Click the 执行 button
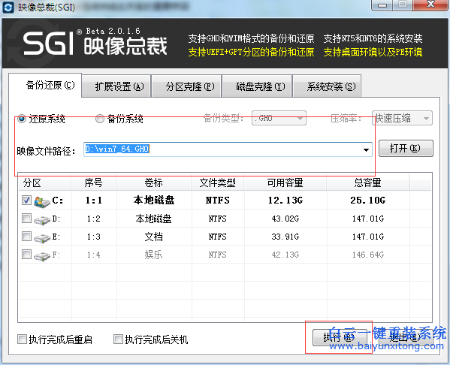 [340, 337]
